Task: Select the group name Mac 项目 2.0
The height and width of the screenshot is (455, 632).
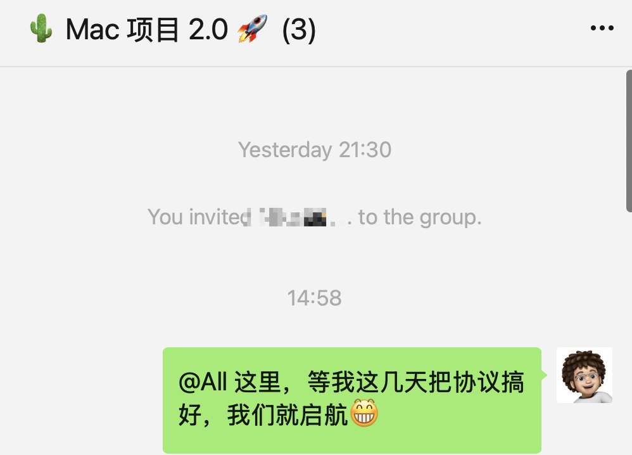Action: [x=147, y=29]
